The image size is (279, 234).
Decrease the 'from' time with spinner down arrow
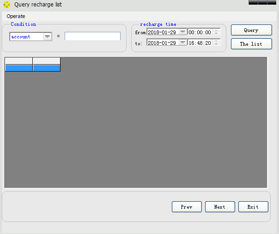coord(216,34)
